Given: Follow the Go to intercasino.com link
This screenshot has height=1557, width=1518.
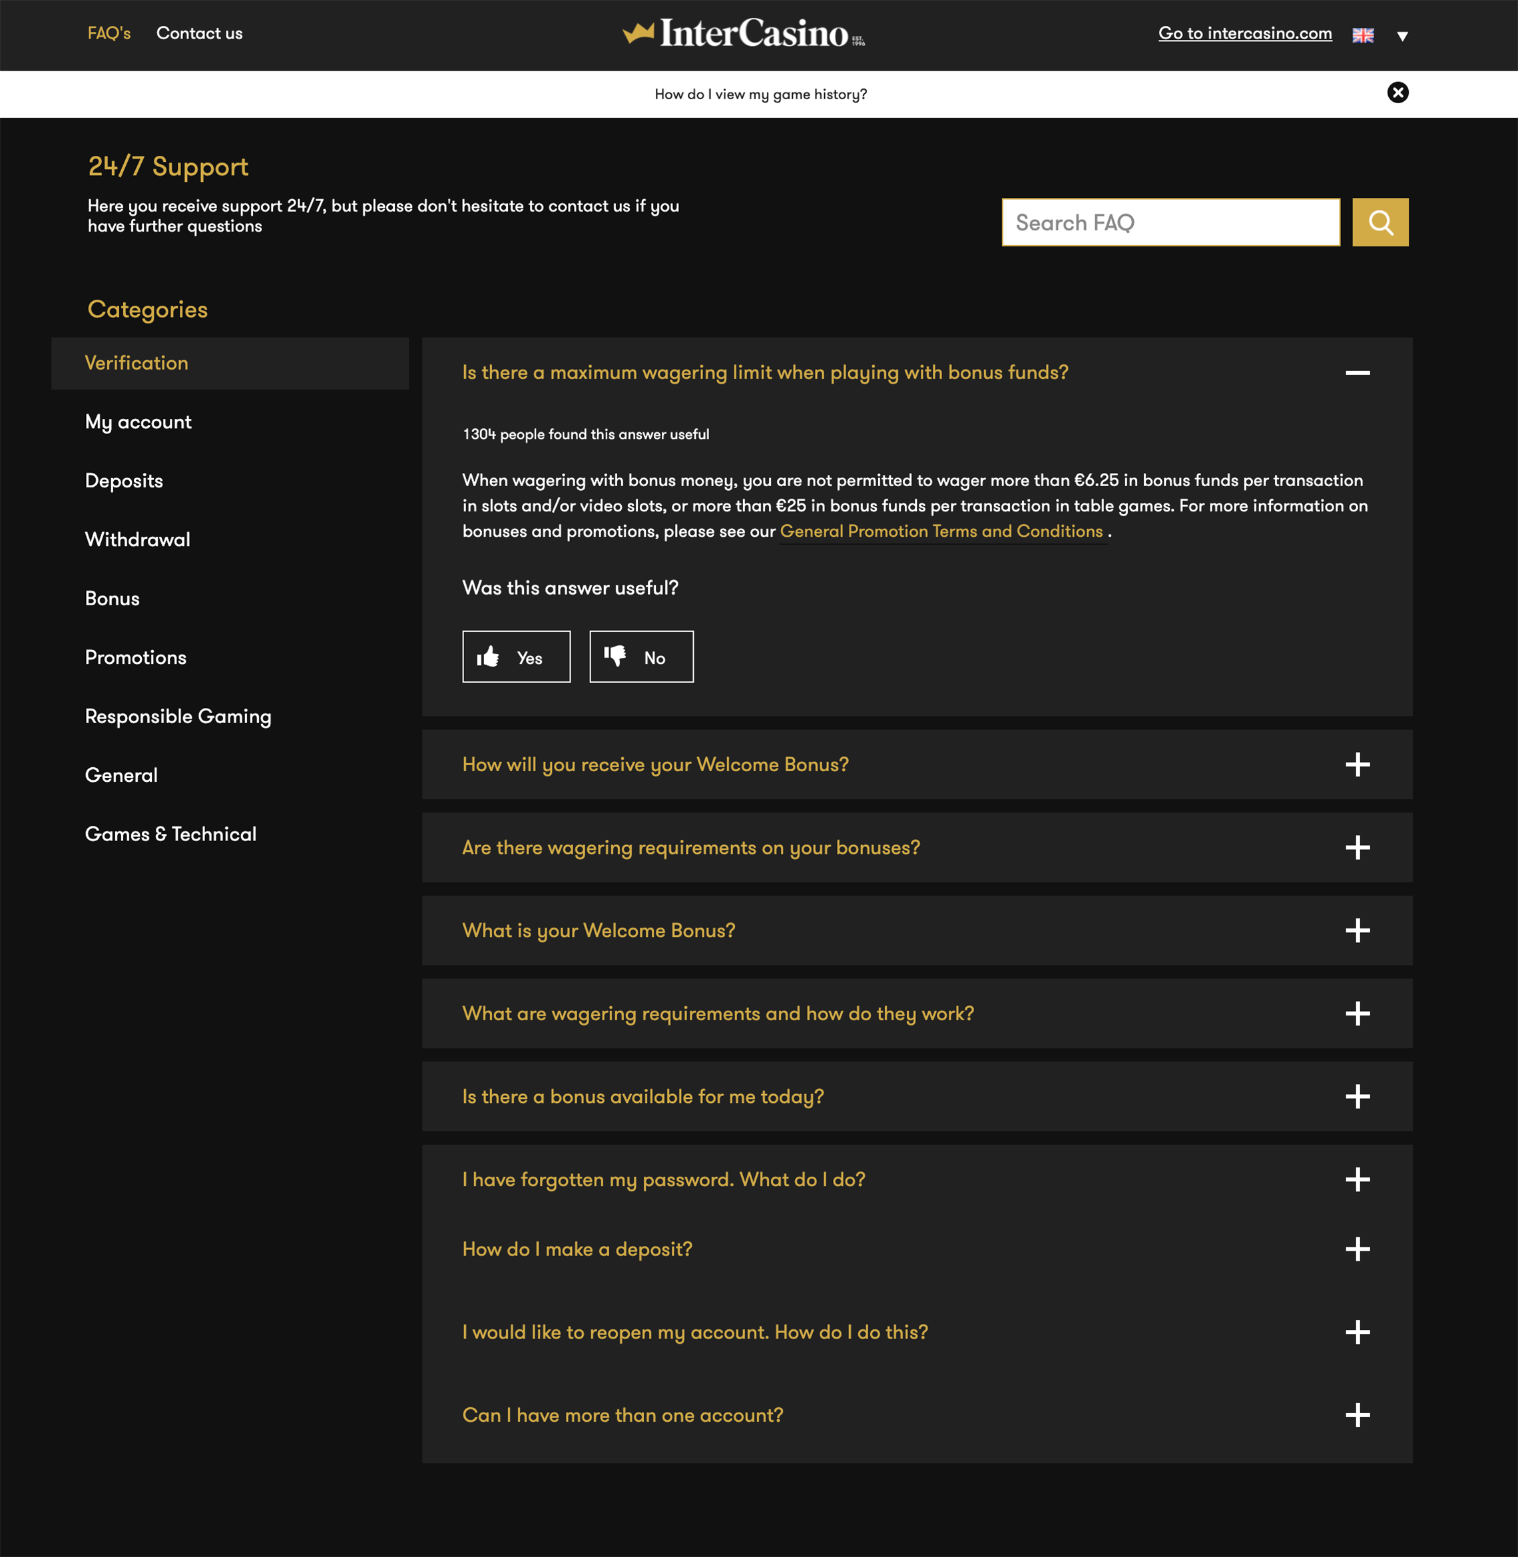Looking at the screenshot, I should click(x=1244, y=33).
